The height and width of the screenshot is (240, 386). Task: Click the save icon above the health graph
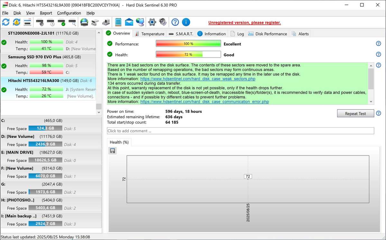point(112,151)
